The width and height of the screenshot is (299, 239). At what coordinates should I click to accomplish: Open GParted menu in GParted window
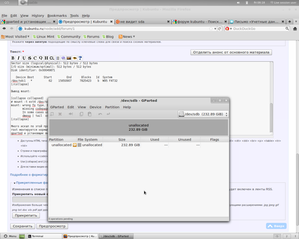pyautogui.click(x=57, y=107)
